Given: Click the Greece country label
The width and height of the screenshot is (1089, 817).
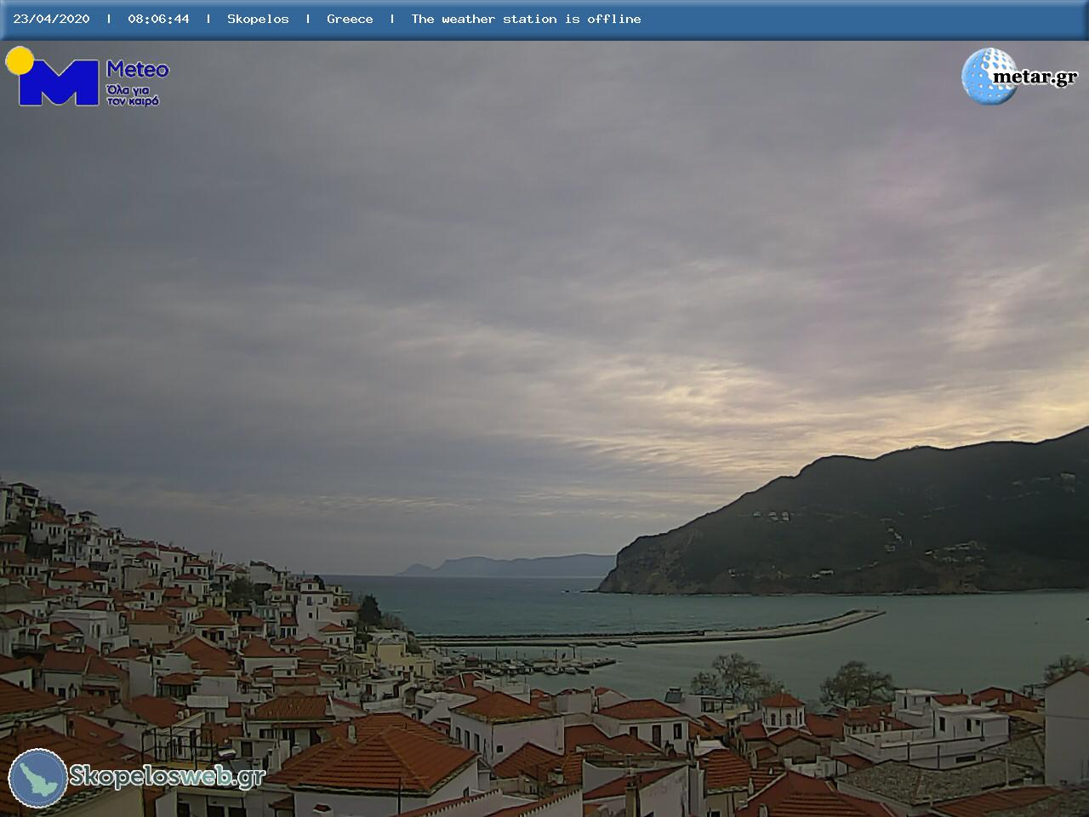Looking at the screenshot, I should tap(350, 19).
